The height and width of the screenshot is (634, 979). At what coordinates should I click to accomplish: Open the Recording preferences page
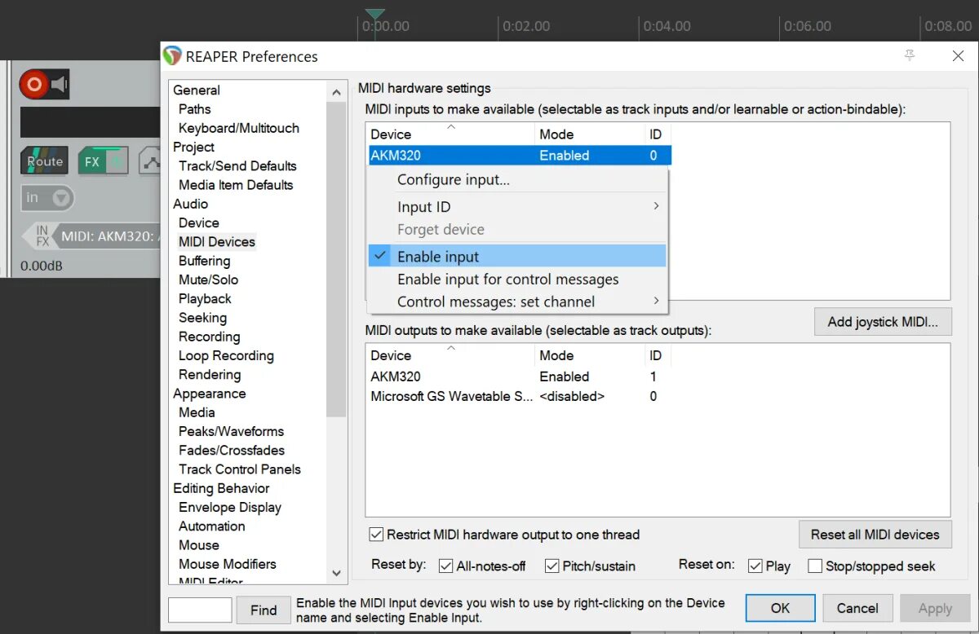pos(209,337)
